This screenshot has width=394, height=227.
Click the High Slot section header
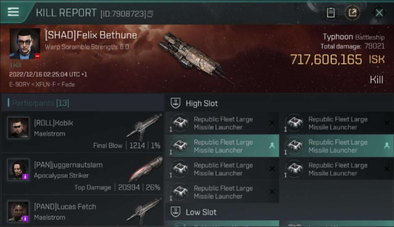[x=202, y=104]
